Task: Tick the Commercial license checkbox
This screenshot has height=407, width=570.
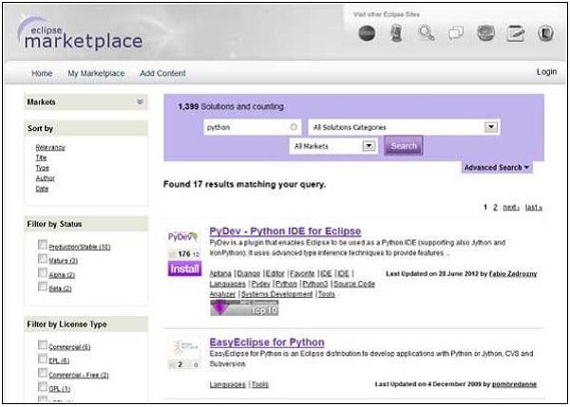Action: tap(43, 346)
